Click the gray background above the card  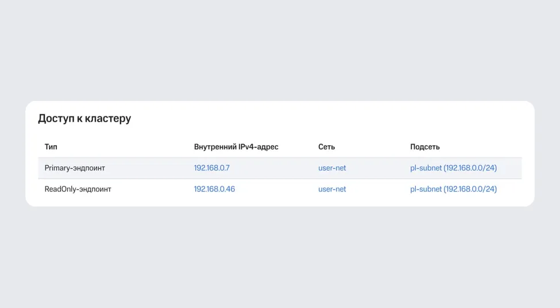click(280, 52)
